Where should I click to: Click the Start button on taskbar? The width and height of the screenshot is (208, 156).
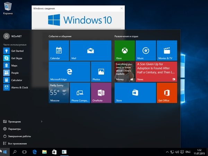coord(5,152)
